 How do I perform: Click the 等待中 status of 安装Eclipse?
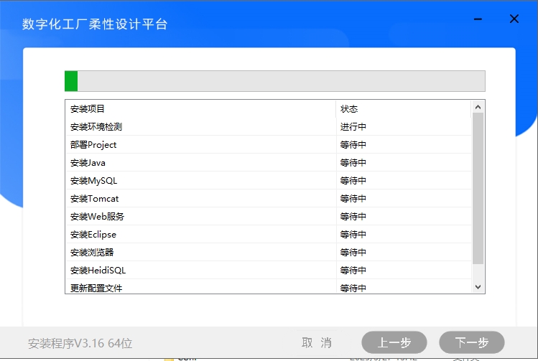click(x=353, y=235)
